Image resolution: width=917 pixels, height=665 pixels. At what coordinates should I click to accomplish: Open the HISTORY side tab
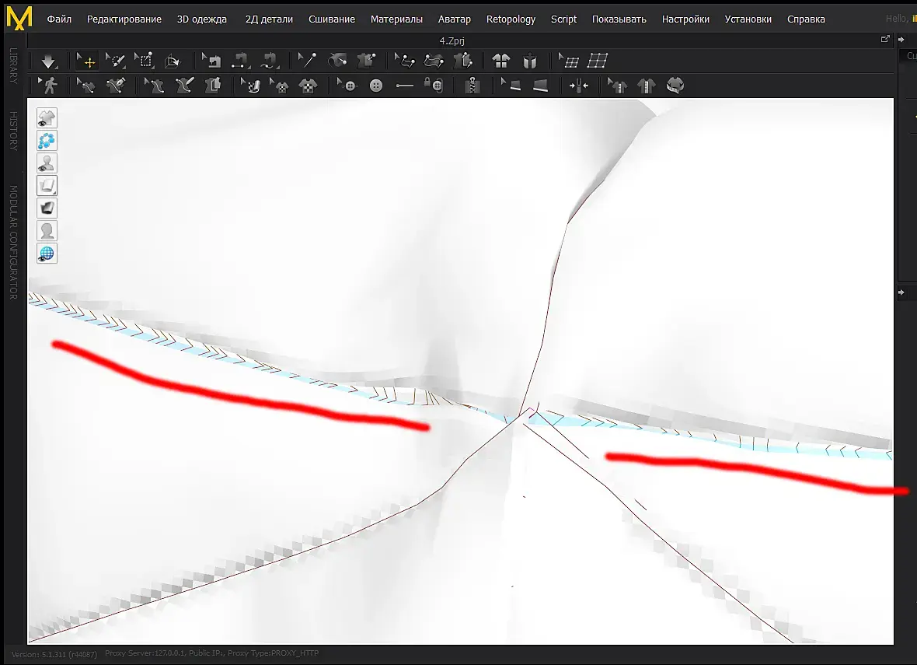point(13,131)
